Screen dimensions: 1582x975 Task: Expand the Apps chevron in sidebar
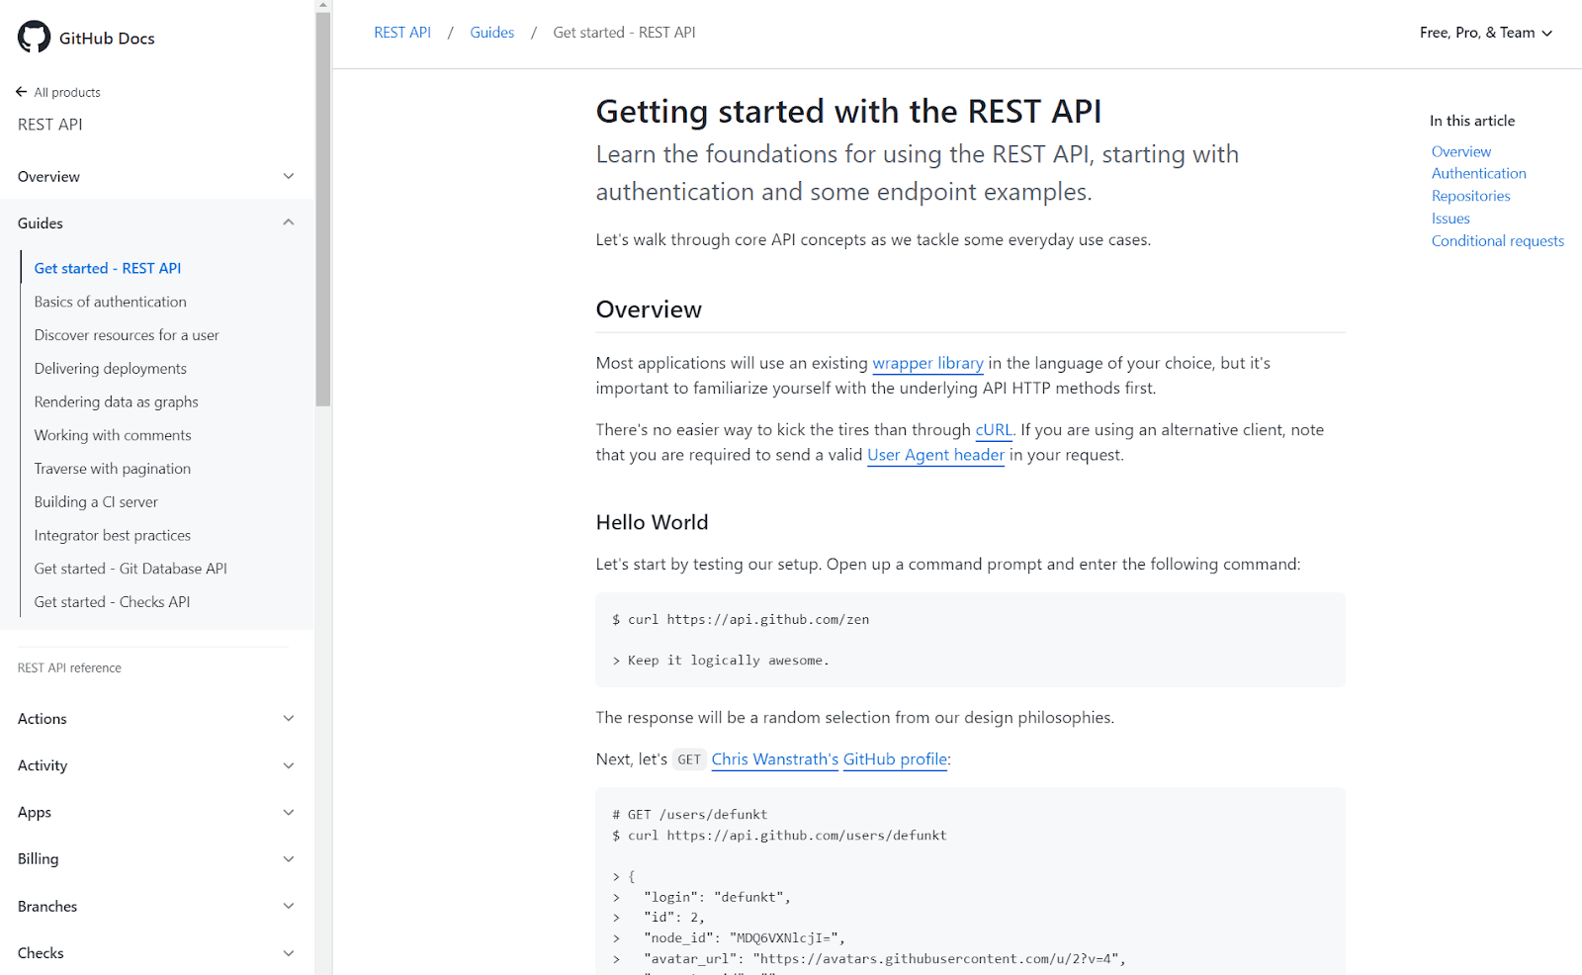(x=289, y=812)
